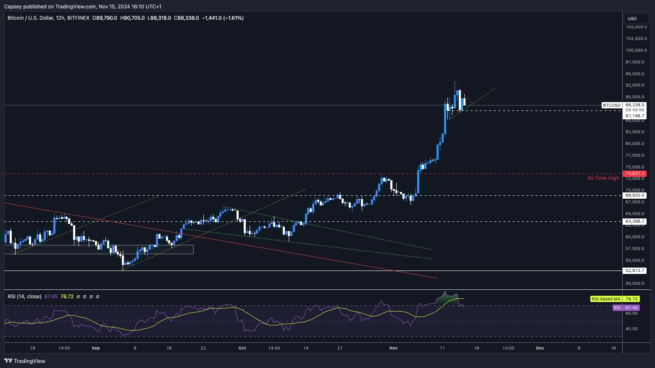Toggle the RSI-based MA plot label

[x=605, y=299]
